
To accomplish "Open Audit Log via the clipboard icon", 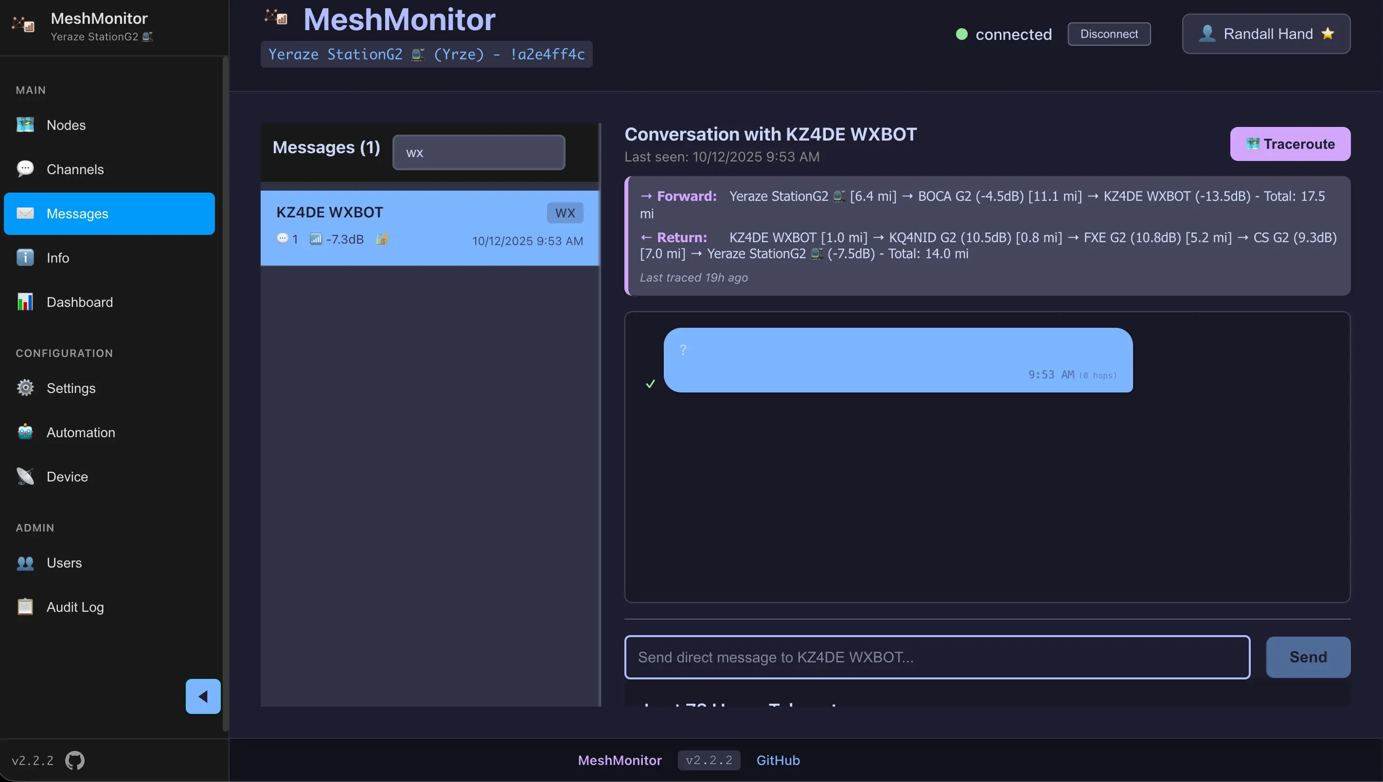I will (x=25, y=606).
